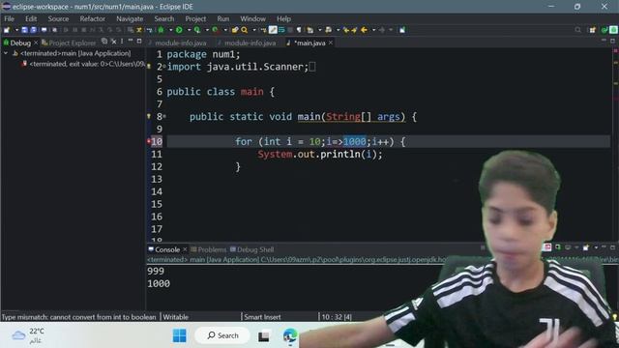Maximize the editor area

[x=612, y=41]
